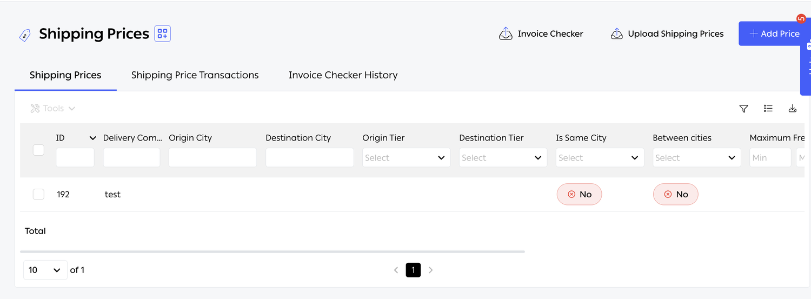811x299 pixels.
Task: Click the 'of 1' page count text
Action: (x=77, y=270)
